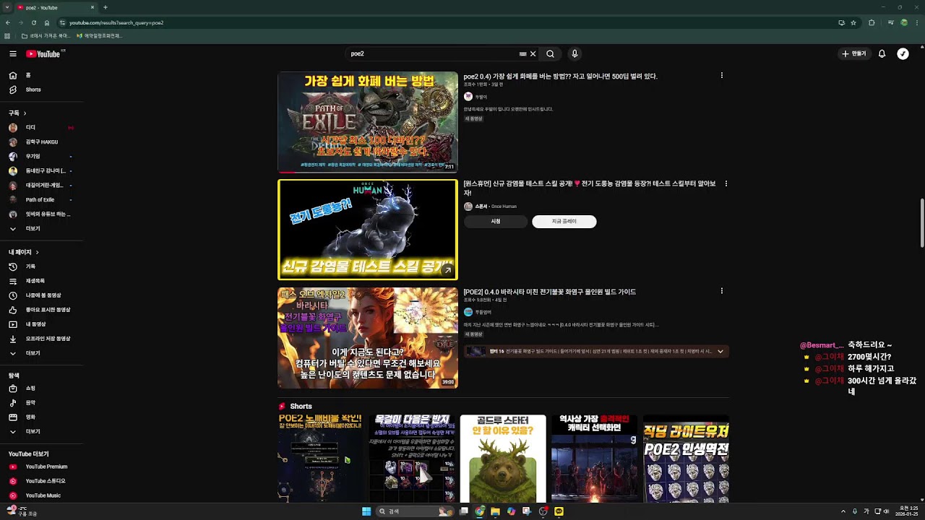Image resolution: width=925 pixels, height=520 pixels.
Task: Open 오프라인 저장 동영상 (Downloads)
Action: (x=40, y=339)
